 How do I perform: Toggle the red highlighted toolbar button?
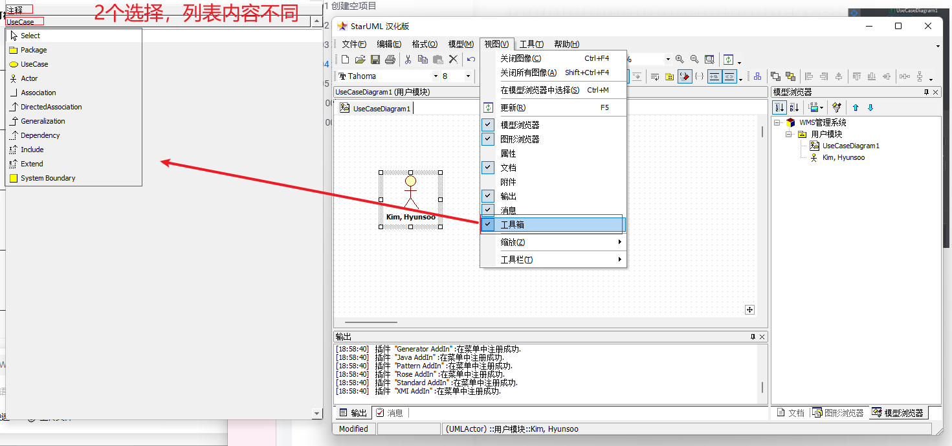click(685, 76)
